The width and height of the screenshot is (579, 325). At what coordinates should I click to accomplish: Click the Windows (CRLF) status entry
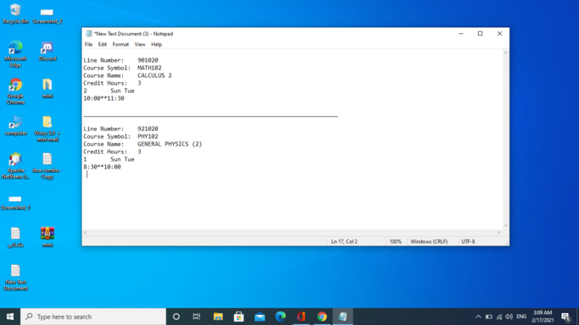[429, 241]
